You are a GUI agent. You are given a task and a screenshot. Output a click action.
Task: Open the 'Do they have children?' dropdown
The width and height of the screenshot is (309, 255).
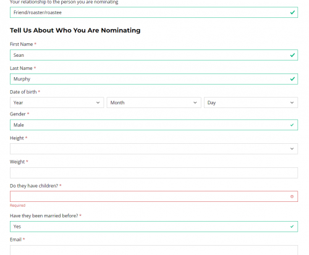[x=154, y=196]
